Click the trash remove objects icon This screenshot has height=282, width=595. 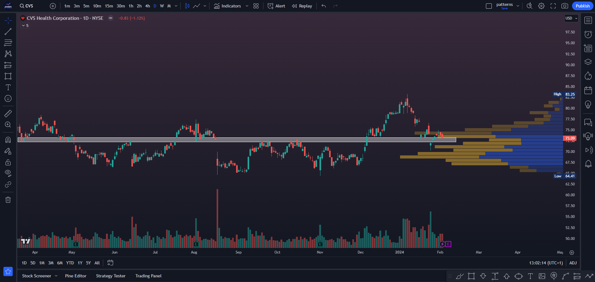click(x=8, y=200)
